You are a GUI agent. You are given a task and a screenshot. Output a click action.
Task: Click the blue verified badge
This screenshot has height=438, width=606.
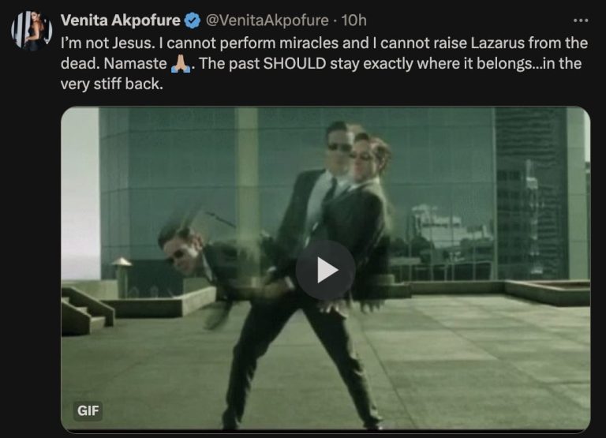[x=192, y=21]
